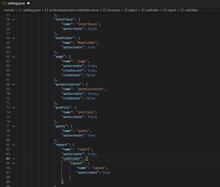Screen dimensions: 220x187
Task: Fold the layout block at line 85
Action: click(x=14, y=163)
